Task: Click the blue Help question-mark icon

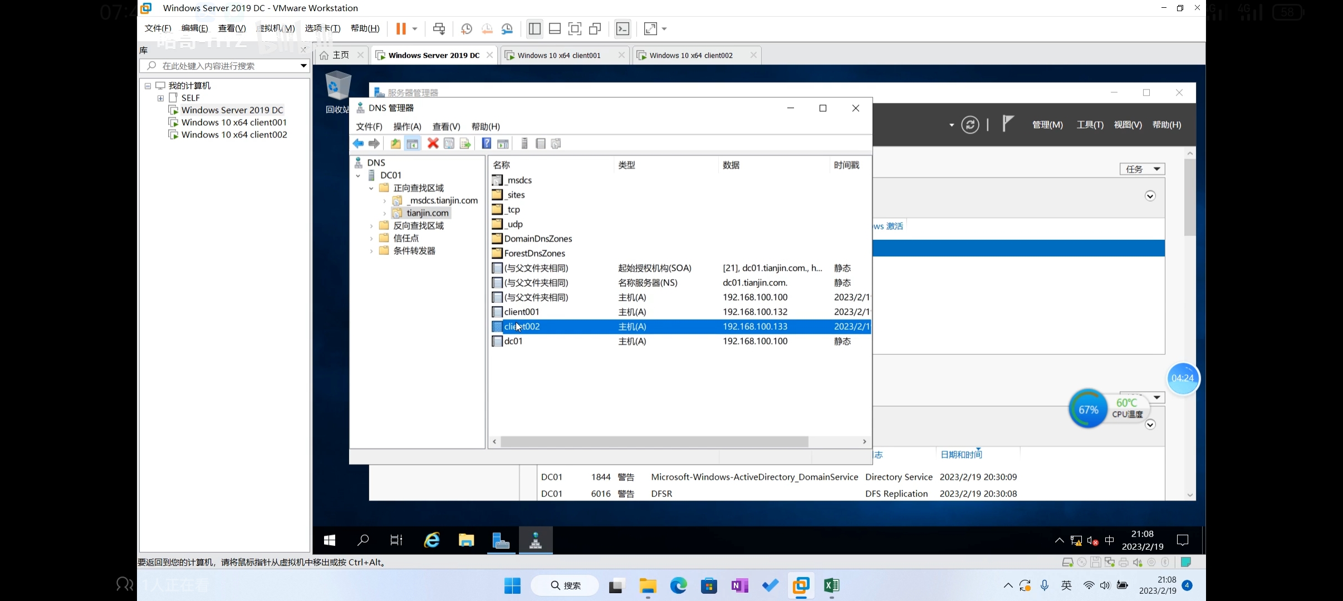Action: (x=486, y=144)
